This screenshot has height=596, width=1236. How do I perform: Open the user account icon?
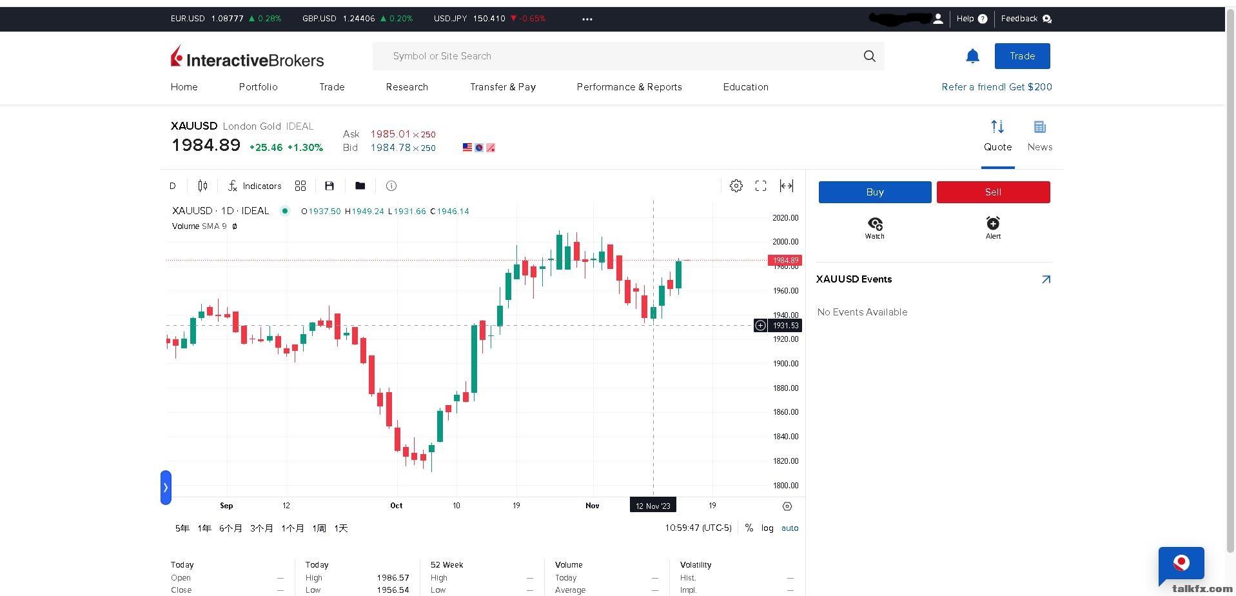[x=938, y=19]
